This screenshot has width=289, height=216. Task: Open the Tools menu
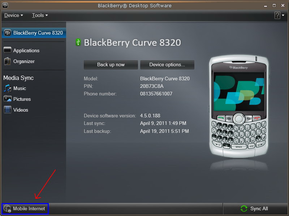coord(40,15)
